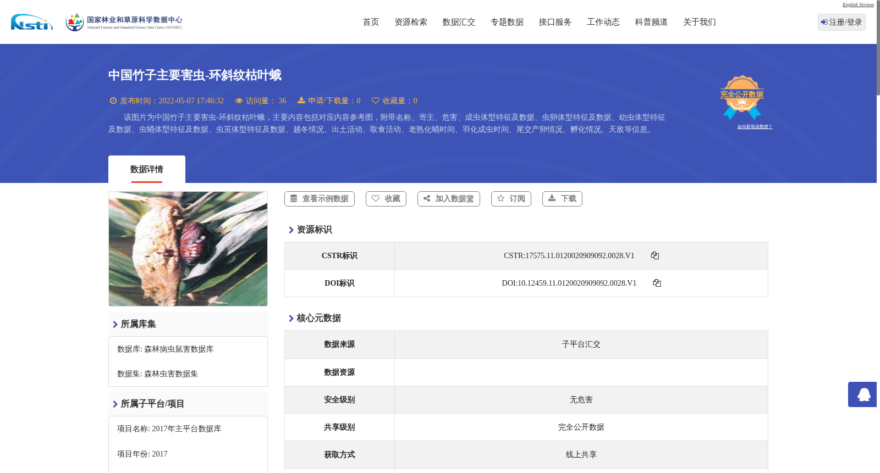Open the 资源检索 menu item
880x473 pixels.
click(411, 22)
